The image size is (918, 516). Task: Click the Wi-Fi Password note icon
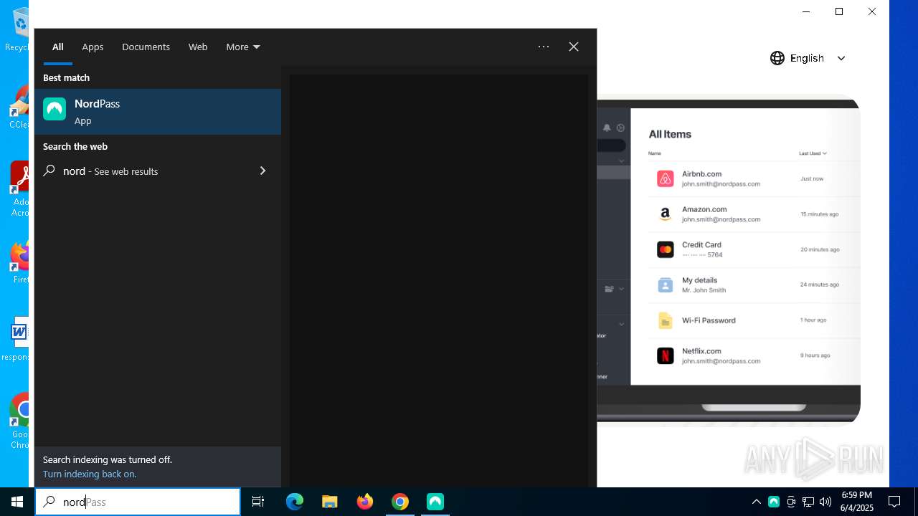[x=666, y=320]
